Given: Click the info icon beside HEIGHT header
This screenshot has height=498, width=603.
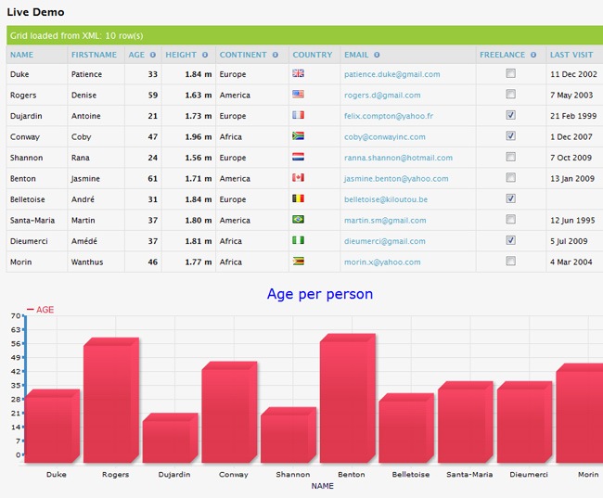Looking at the screenshot, I should pyautogui.click(x=205, y=55).
